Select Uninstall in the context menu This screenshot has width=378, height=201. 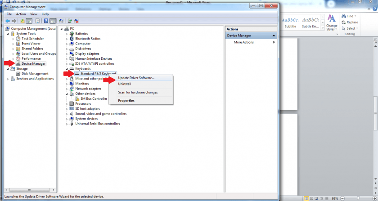pyautogui.click(x=125, y=84)
